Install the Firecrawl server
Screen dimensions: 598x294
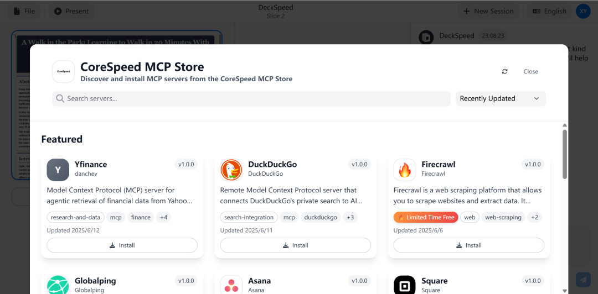coord(469,245)
